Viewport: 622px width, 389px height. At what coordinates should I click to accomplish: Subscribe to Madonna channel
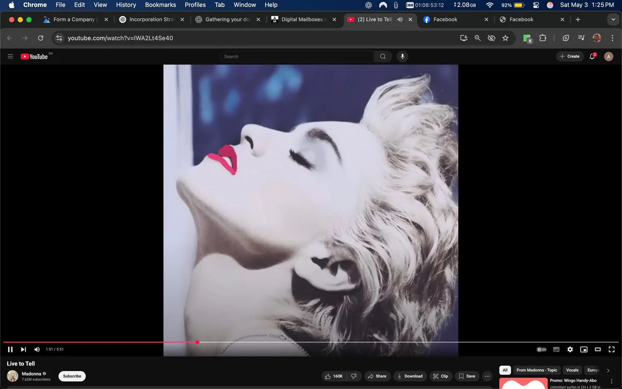pyautogui.click(x=72, y=376)
